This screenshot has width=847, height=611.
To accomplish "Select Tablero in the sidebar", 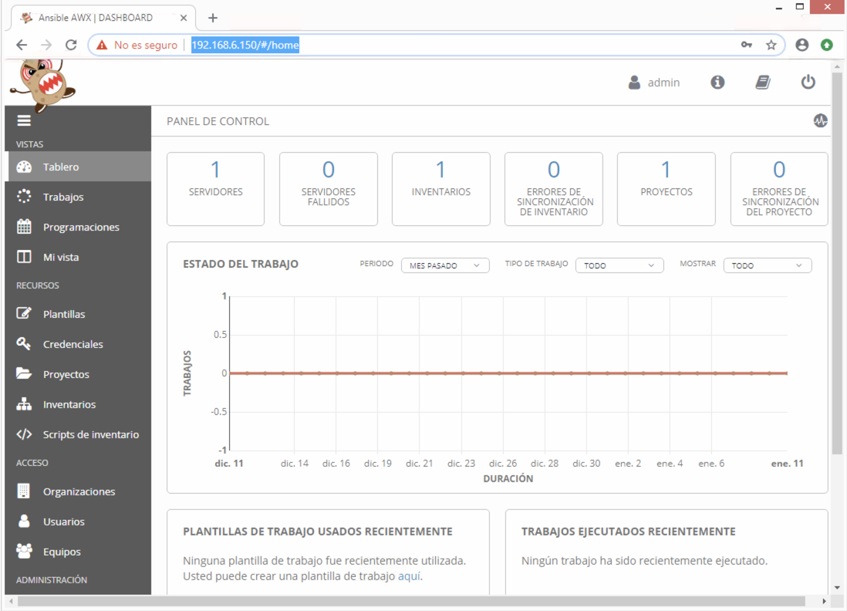I will (79, 167).
